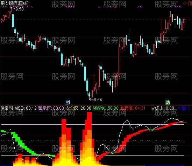Image resolution: width=192 pixels, height=166 pixels.
Task: Click the 强弱线: 50.00 legend label
Action: pos(106,108)
